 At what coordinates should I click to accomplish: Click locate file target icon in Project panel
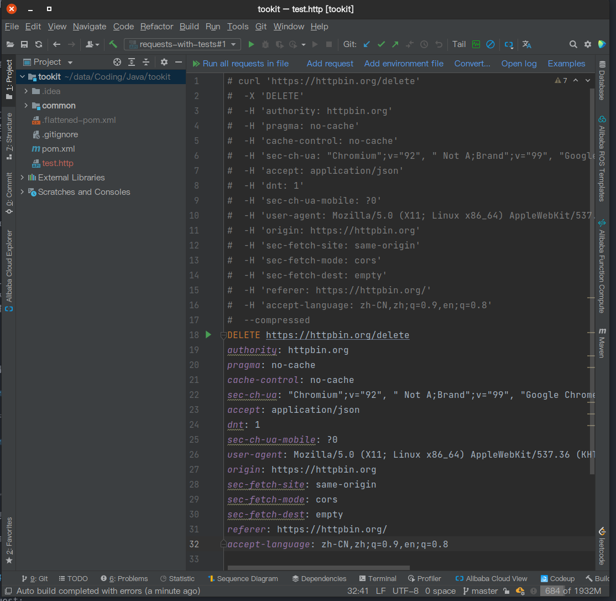pyautogui.click(x=117, y=62)
